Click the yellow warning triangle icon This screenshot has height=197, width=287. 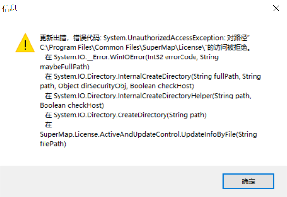tap(25, 42)
